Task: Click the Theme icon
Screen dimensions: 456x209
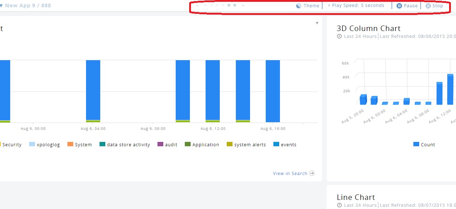Action: pyautogui.click(x=299, y=6)
